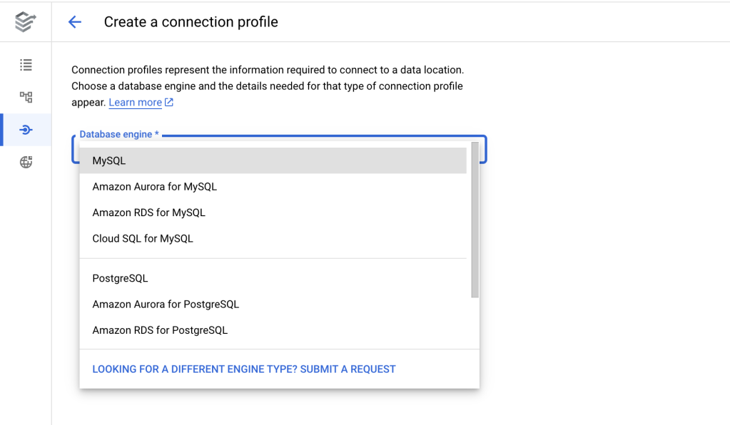Open the list icon in left sidebar
Screen dimensions: 730x425
(26, 65)
